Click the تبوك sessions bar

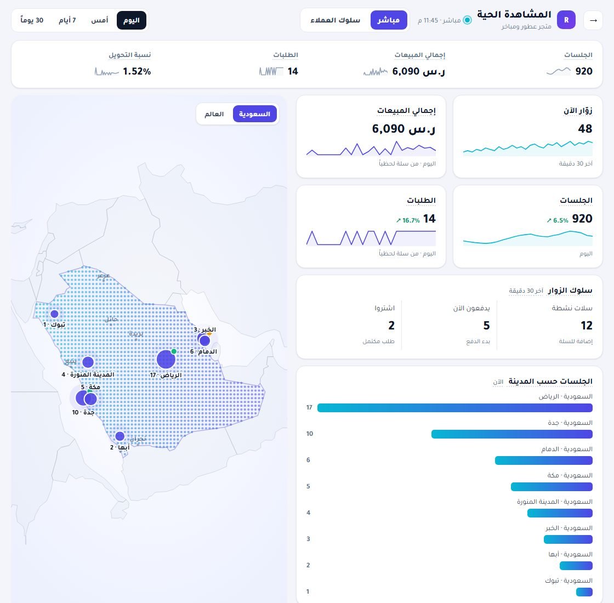point(584,592)
